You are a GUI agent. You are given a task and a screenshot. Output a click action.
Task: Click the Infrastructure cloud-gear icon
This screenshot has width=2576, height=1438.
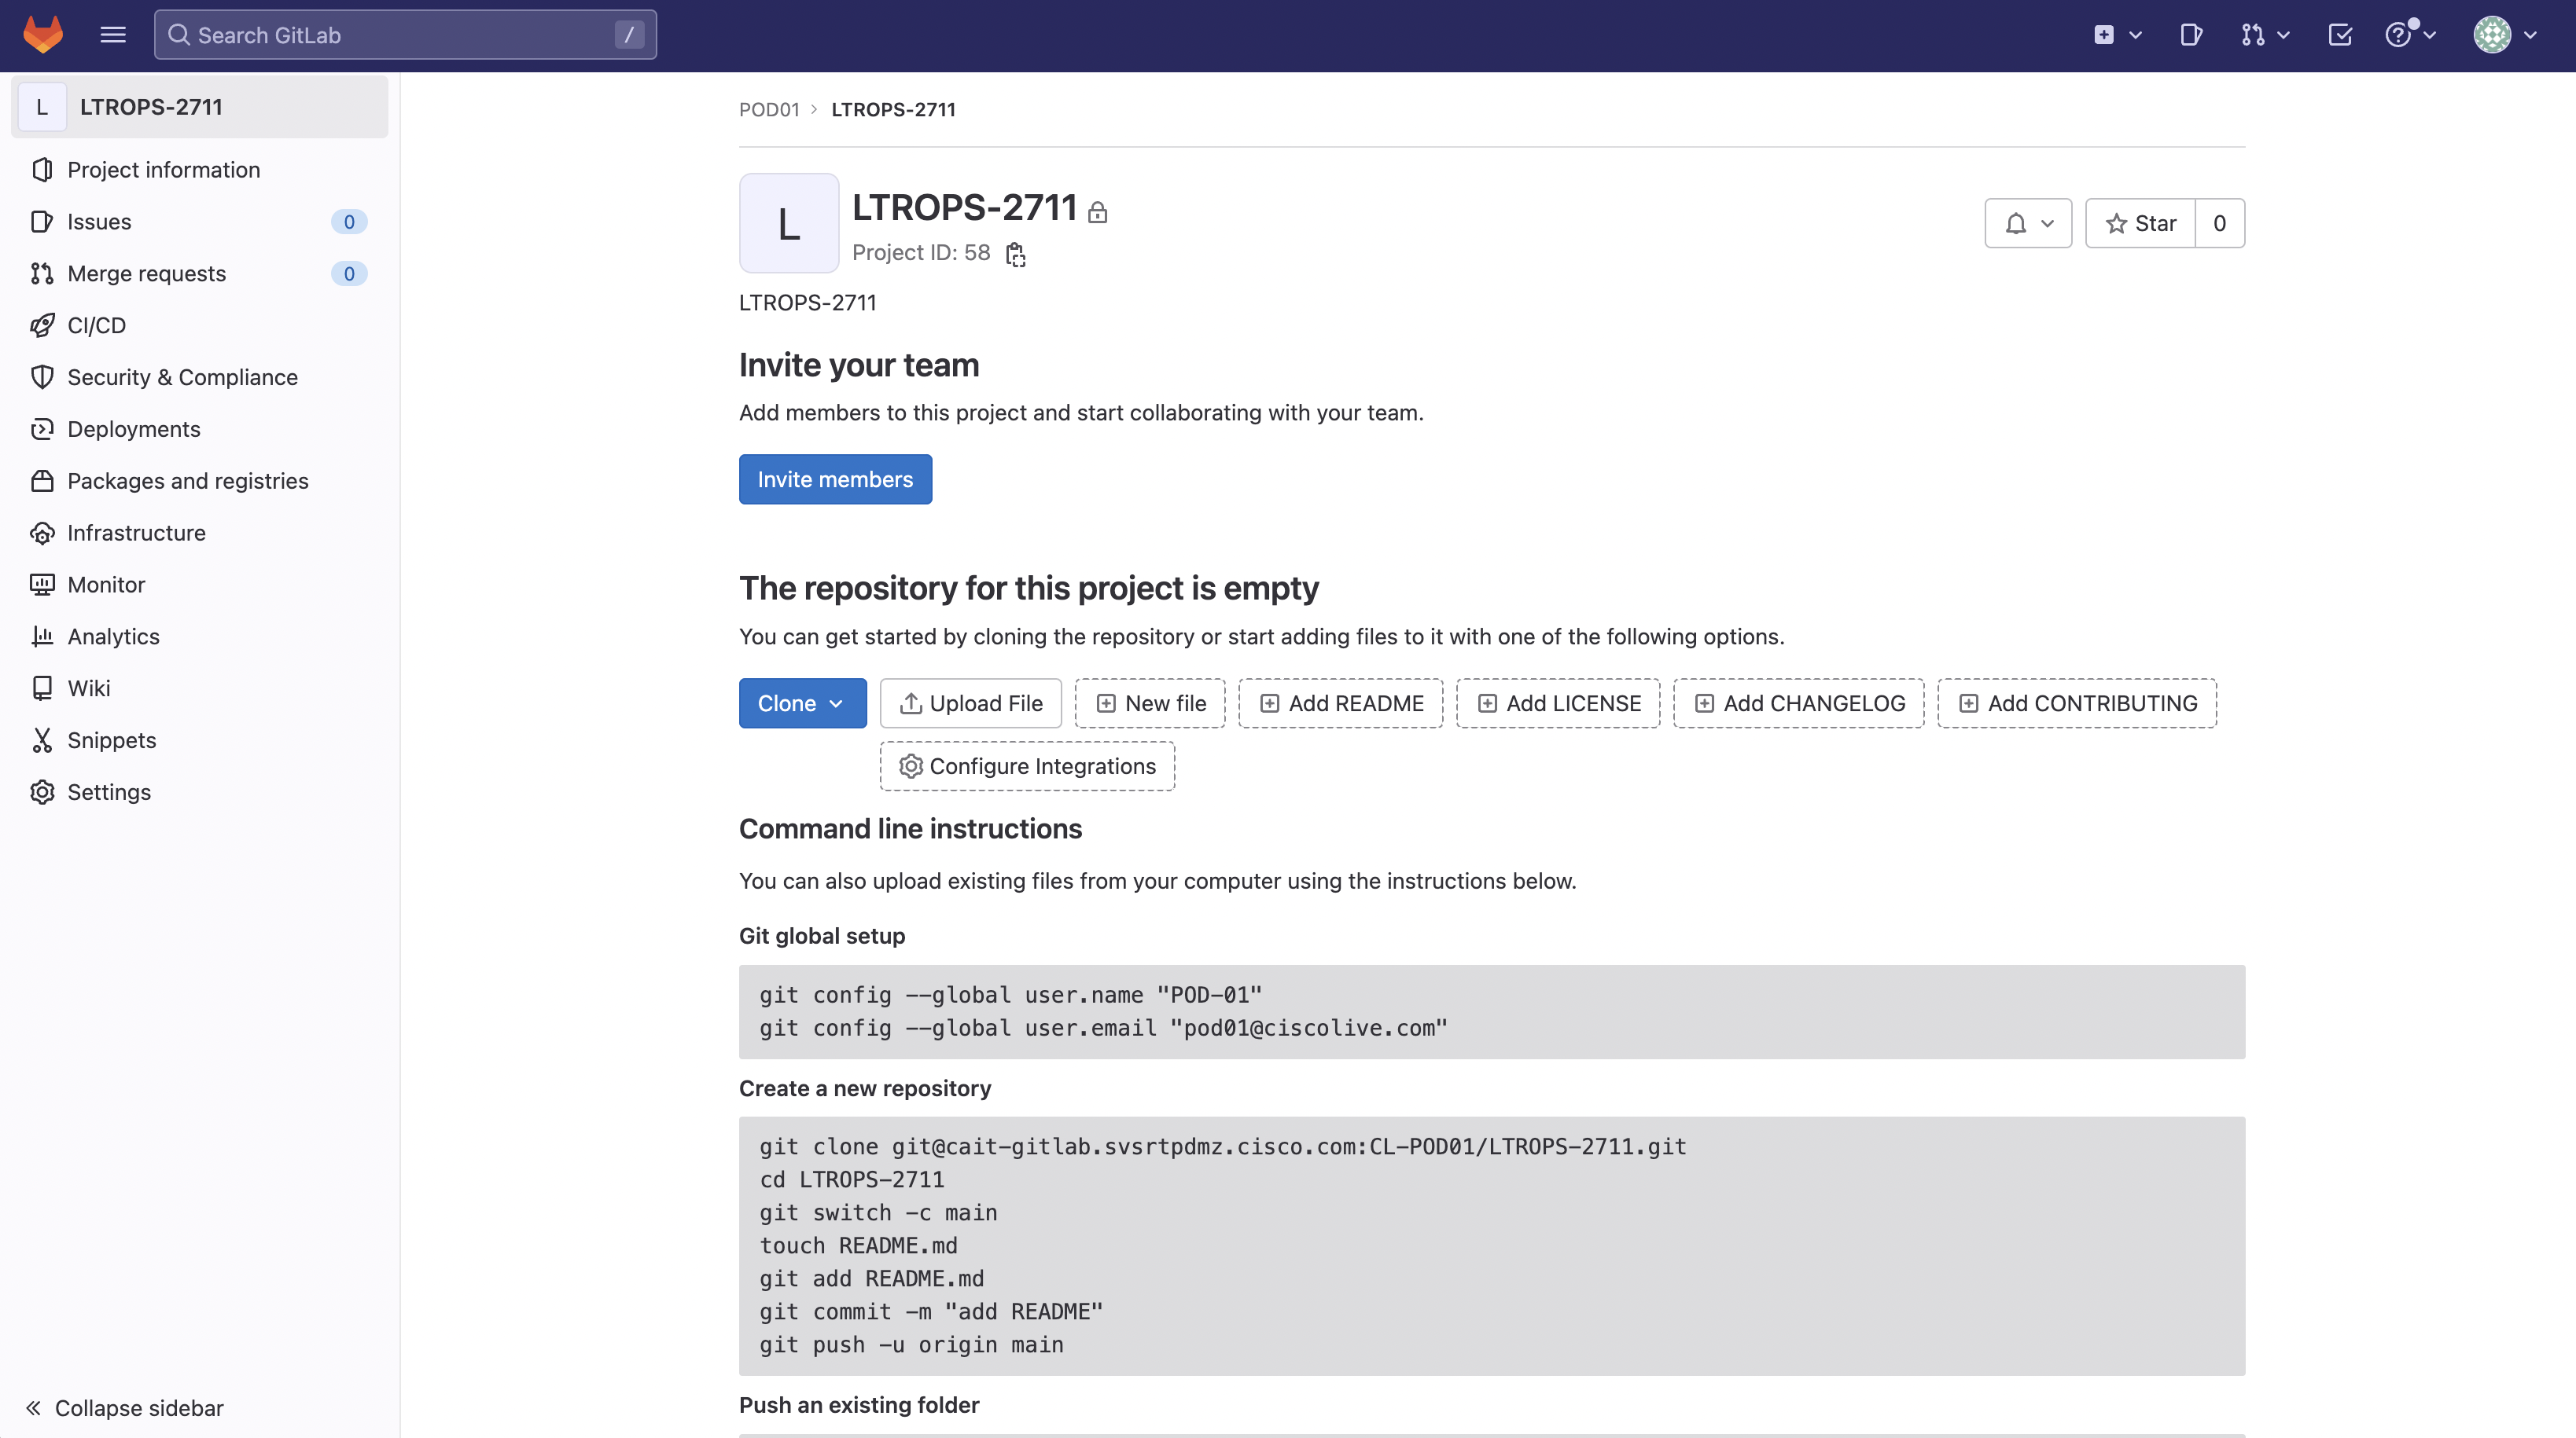(x=42, y=534)
